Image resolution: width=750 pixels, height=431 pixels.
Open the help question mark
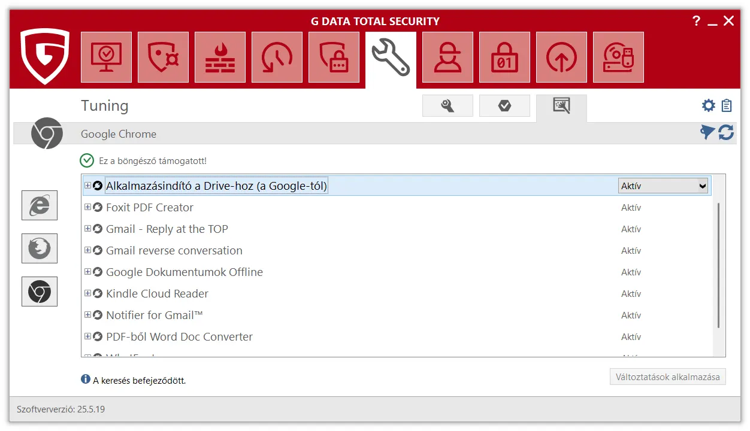click(x=696, y=21)
